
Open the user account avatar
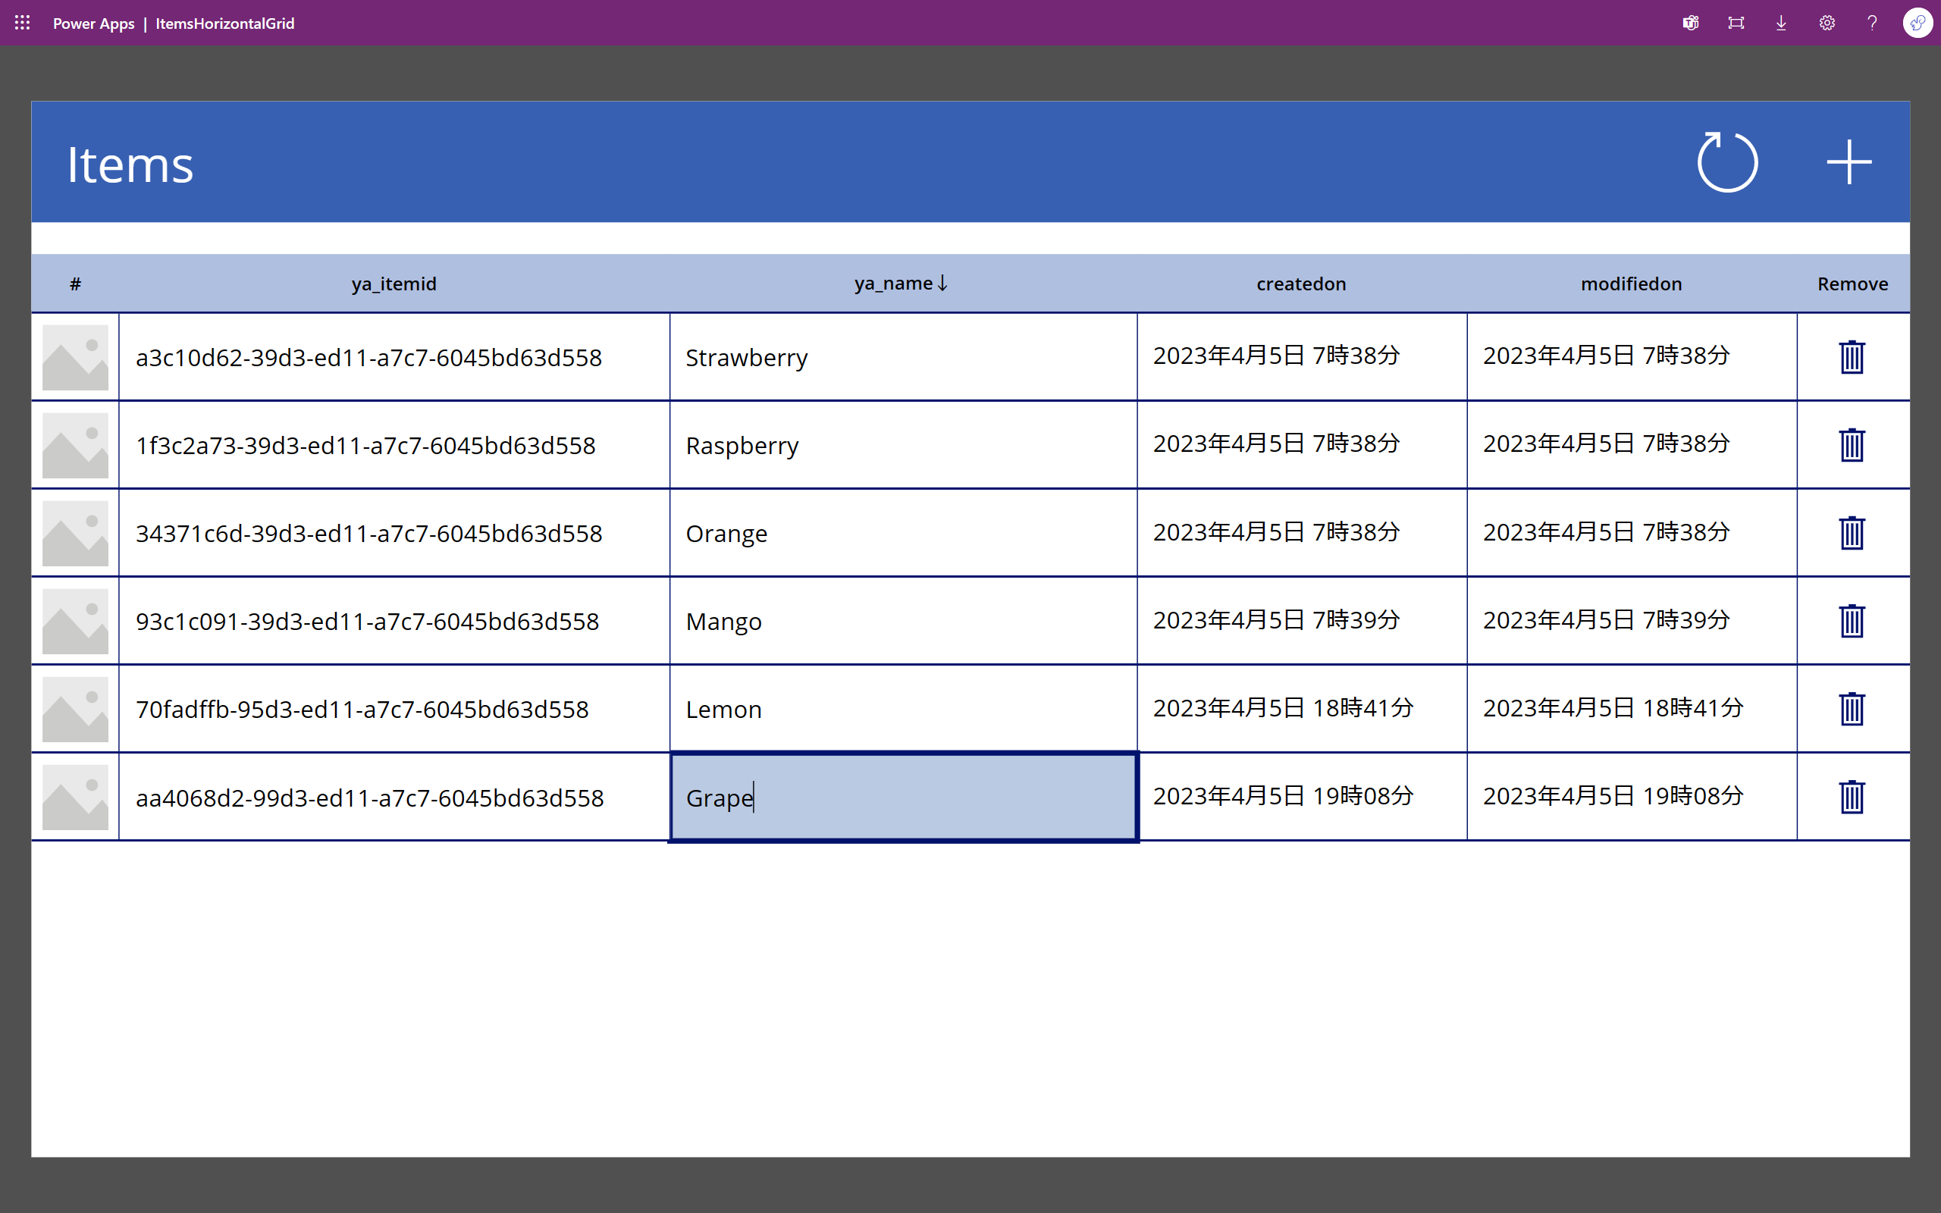[1917, 24]
